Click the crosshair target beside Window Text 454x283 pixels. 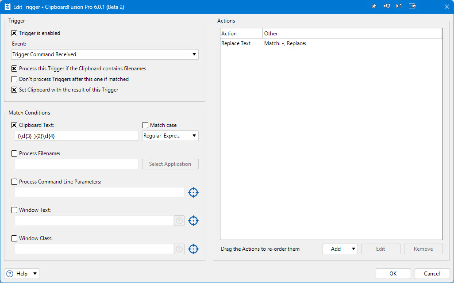193,221
